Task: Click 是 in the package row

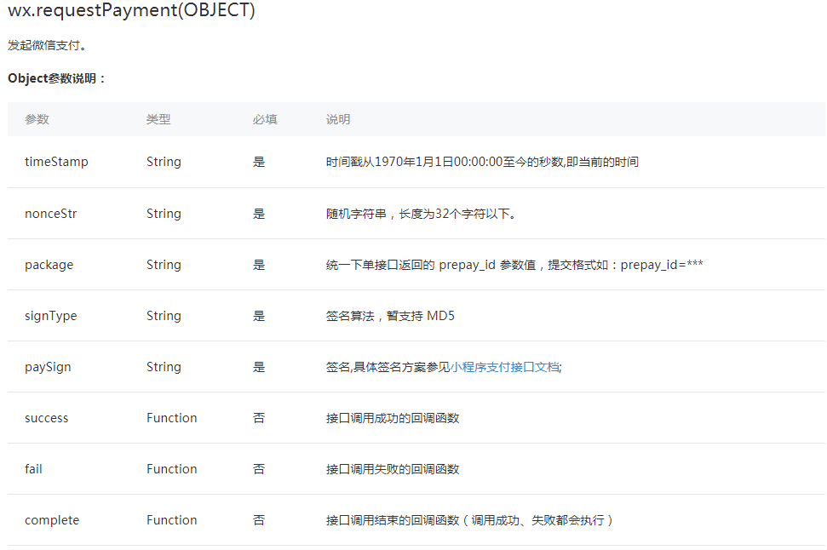Action: (x=259, y=265)
